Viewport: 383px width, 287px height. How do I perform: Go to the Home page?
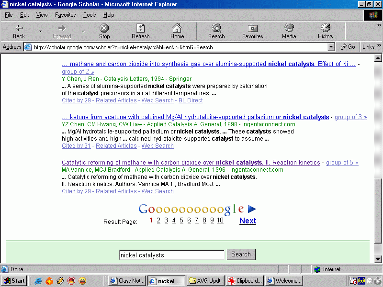click(177, 32)
